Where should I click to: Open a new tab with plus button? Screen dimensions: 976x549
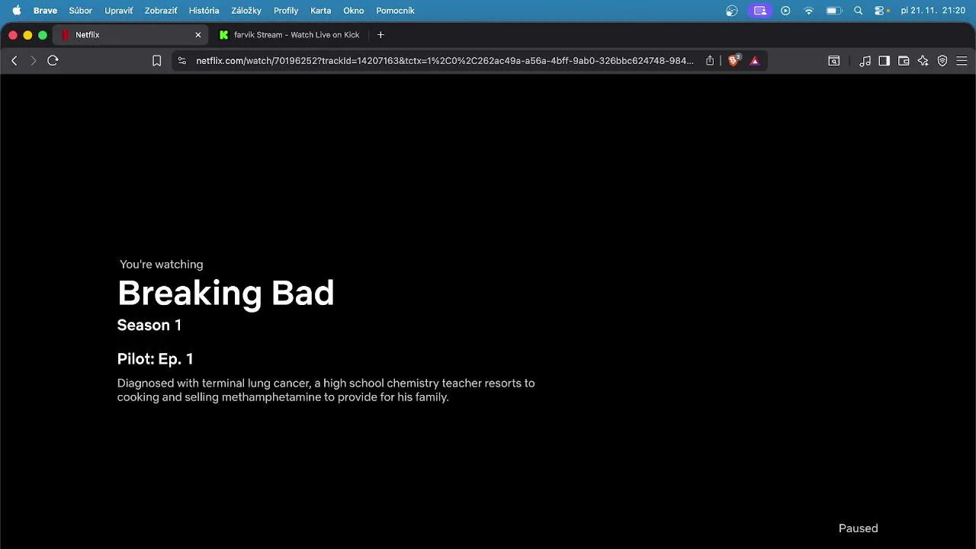pyautogui.click(x=380, y=35)
